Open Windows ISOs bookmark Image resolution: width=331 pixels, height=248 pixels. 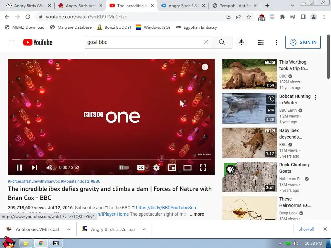coord(153,27)
